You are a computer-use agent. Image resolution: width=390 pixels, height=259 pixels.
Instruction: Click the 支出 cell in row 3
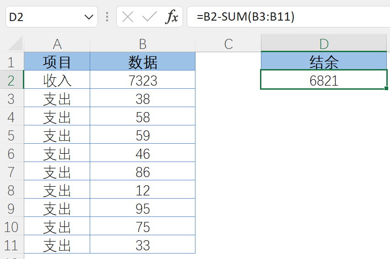click(57, 98)
